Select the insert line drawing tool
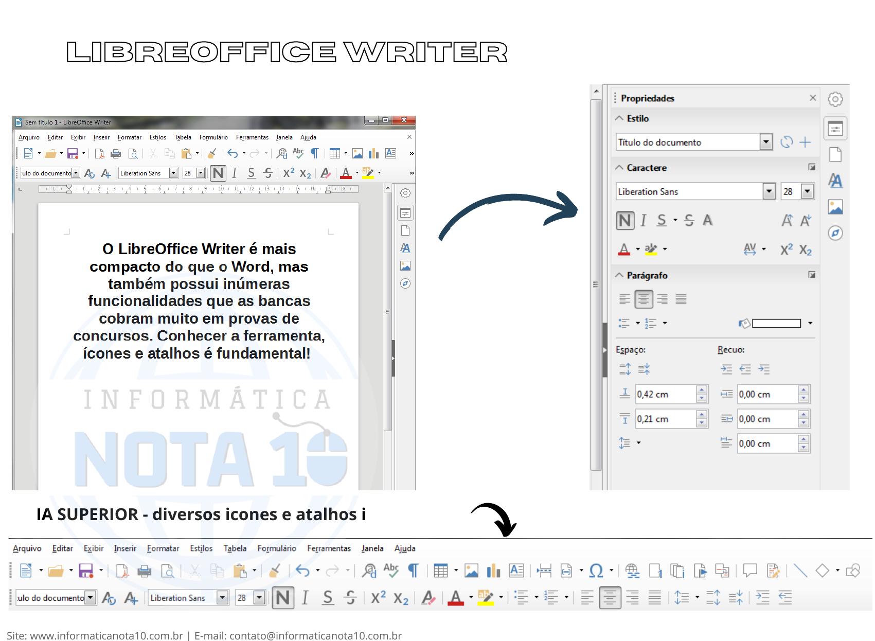This screenshot has width=875, height=641. tap(800, 571)
